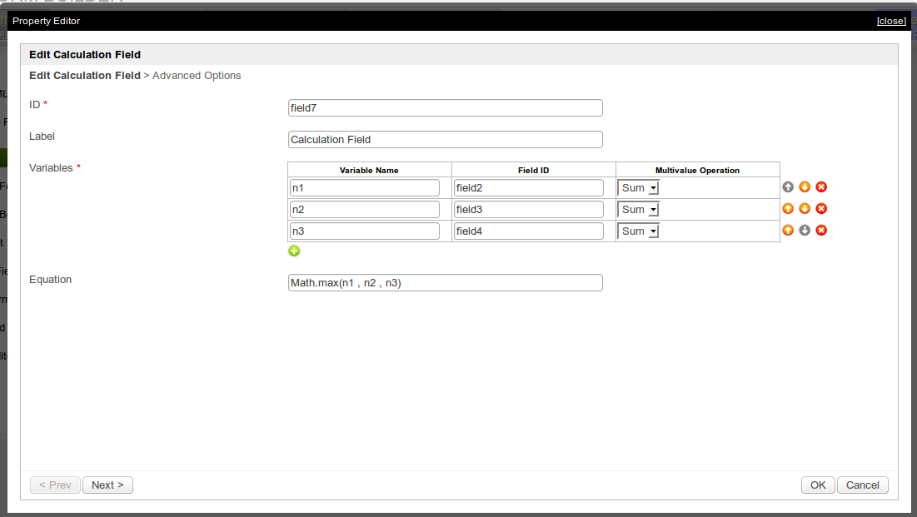Click the Equation input field
This screenshot has height=517, width=917.
(445, 283)
